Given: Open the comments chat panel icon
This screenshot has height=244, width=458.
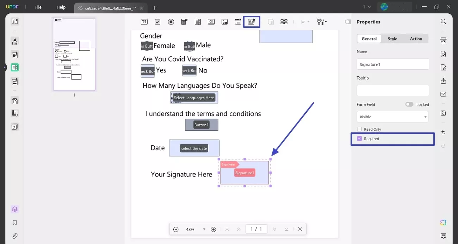Looking at the screenshot, I should pos(443,236).
